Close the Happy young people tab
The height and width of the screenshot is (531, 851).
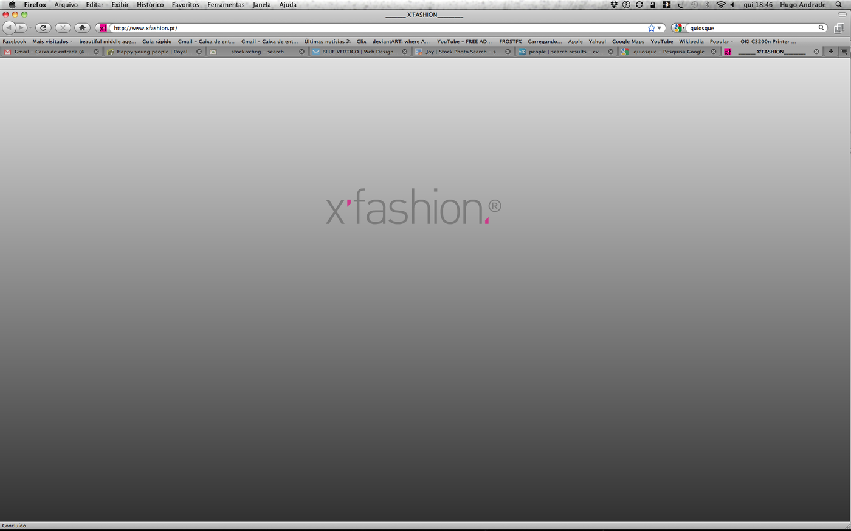tap(199, 52)
